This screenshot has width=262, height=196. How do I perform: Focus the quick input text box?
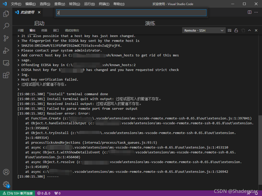click(131, 13)
